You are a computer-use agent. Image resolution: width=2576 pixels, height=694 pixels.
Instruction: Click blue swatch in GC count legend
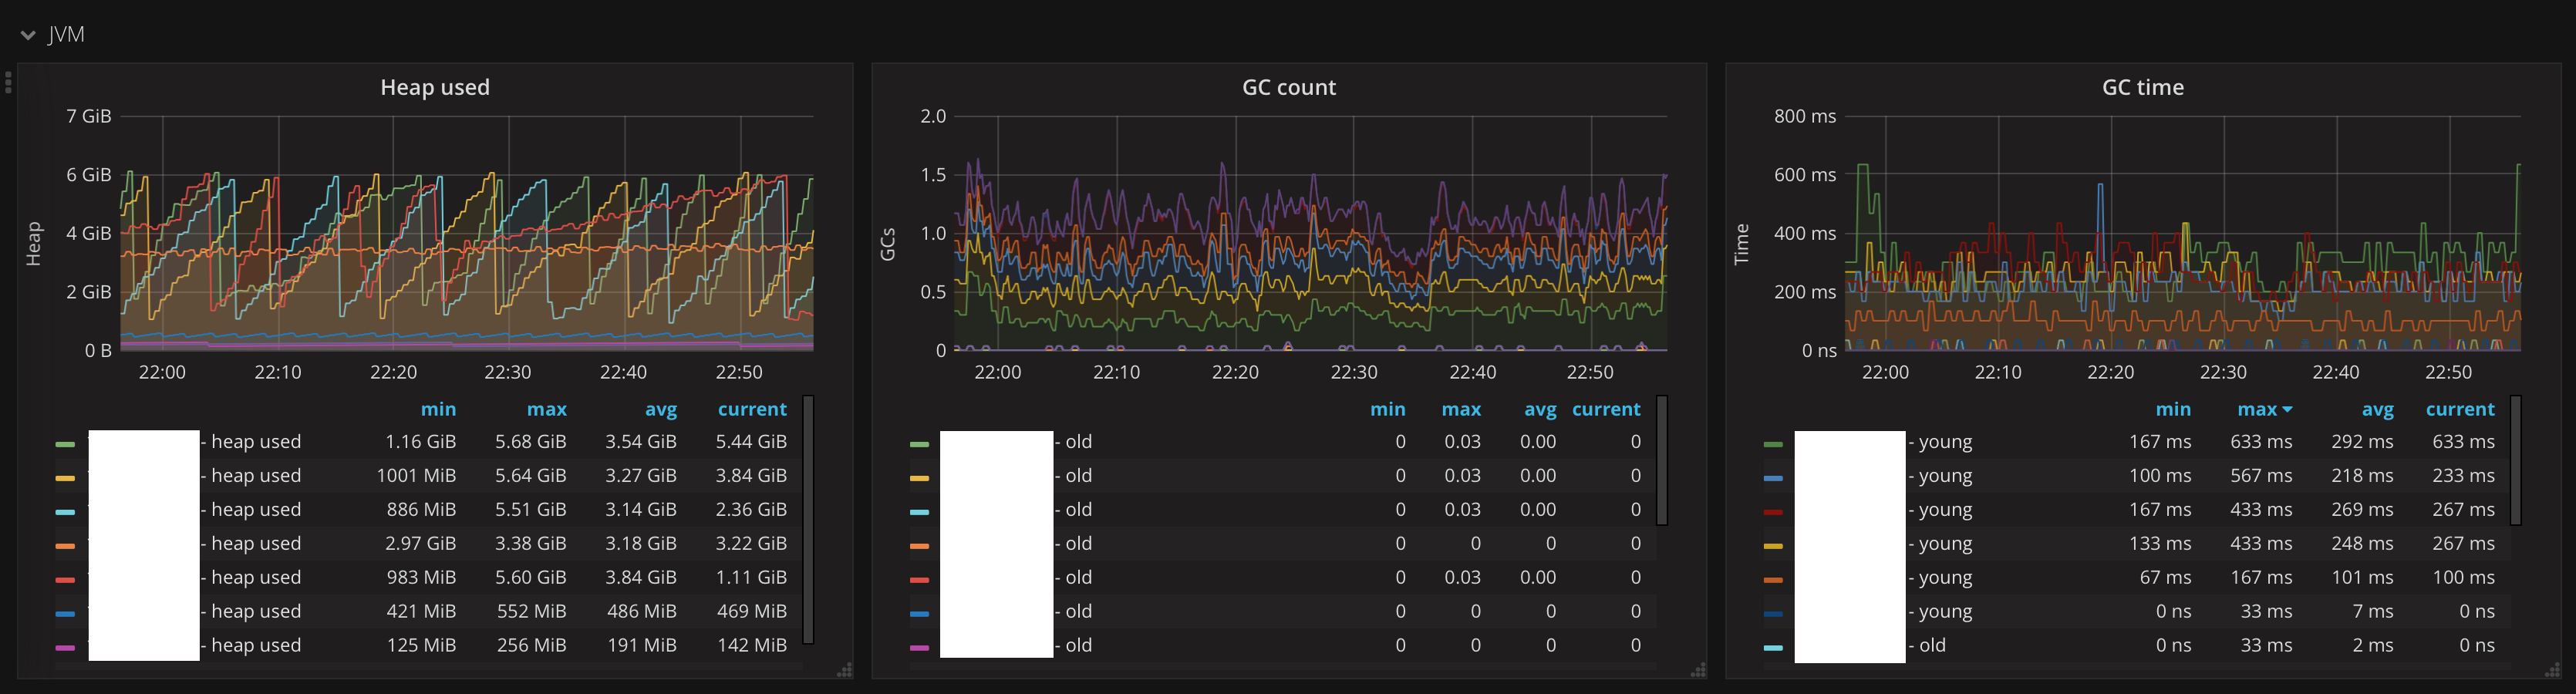[919, 614]
